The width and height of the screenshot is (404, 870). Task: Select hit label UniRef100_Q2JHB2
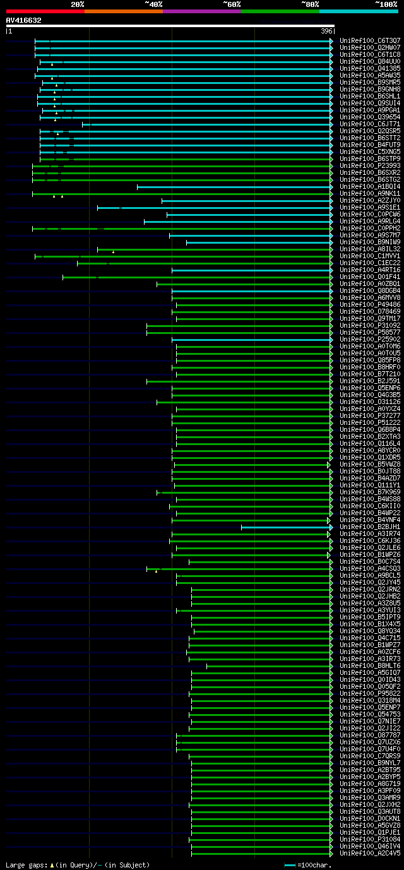(370, 596)
